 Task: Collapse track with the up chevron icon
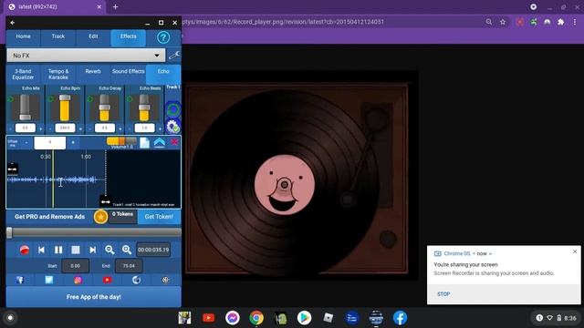point(160,143)
